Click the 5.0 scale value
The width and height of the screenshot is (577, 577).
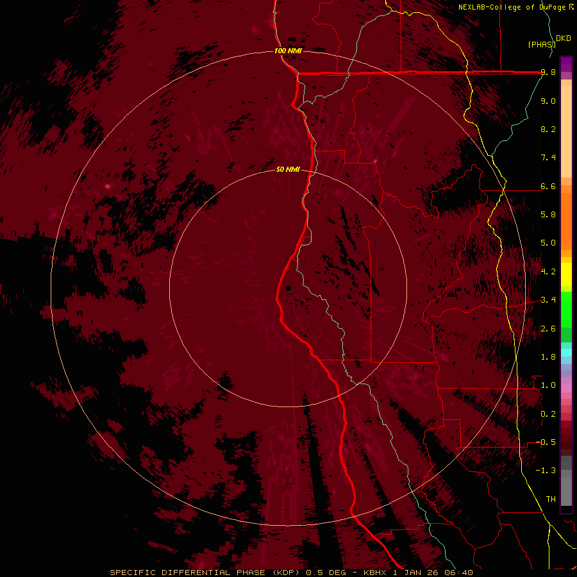[548, 243]
